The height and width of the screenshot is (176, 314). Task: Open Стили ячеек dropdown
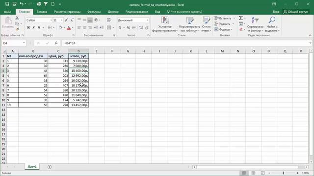(x=206, y=24)
